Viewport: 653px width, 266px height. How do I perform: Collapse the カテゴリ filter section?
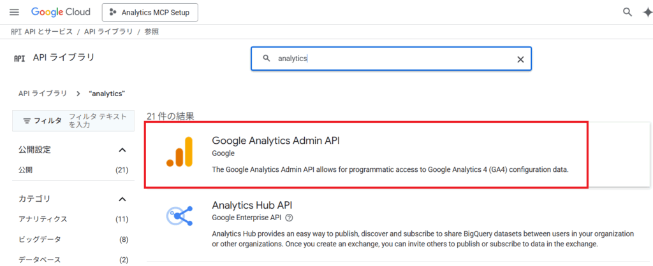122,199
